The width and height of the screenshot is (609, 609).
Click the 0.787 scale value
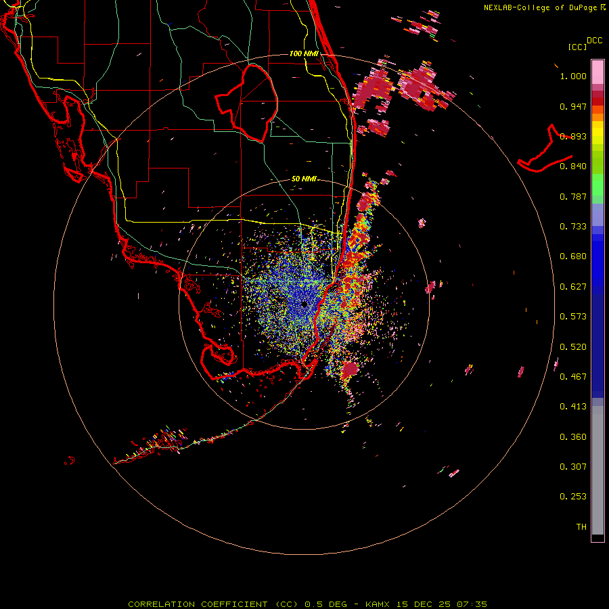coord(573,196)
